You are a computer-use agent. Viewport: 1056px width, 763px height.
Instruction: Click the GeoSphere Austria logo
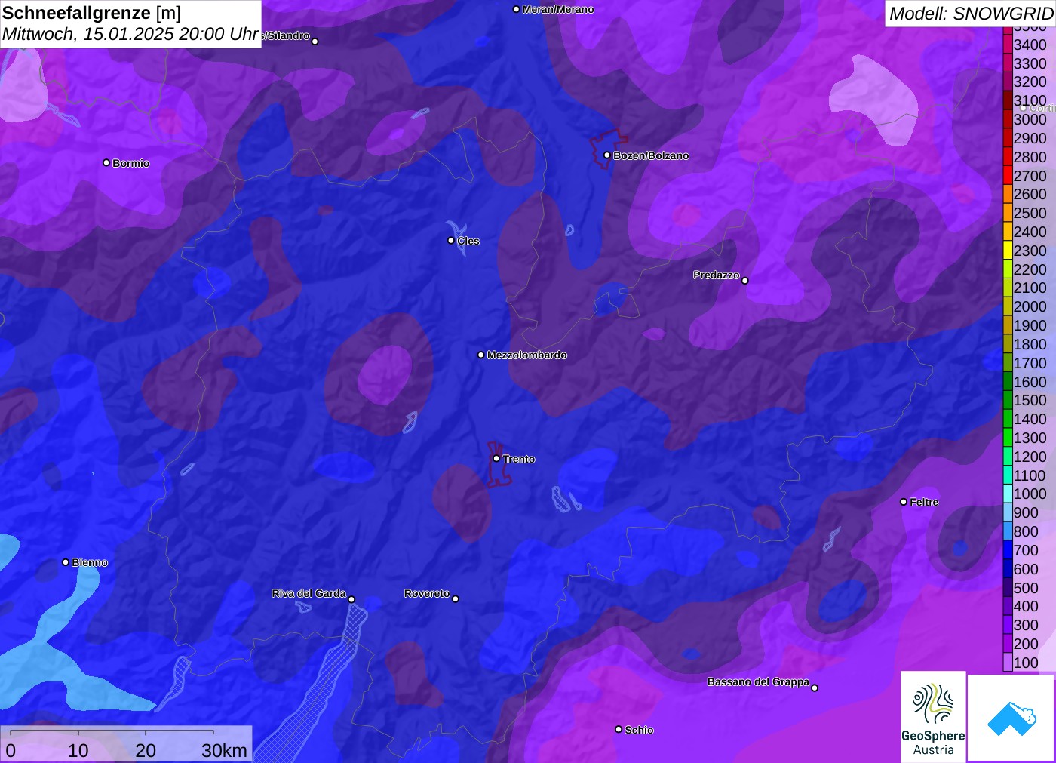(x=933, y=717)
